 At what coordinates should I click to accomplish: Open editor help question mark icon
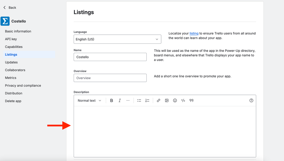tap(251, 101)
